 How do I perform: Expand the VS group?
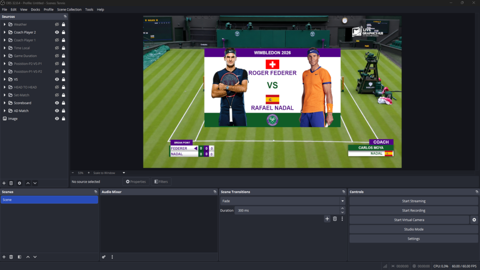coord(5,79)
